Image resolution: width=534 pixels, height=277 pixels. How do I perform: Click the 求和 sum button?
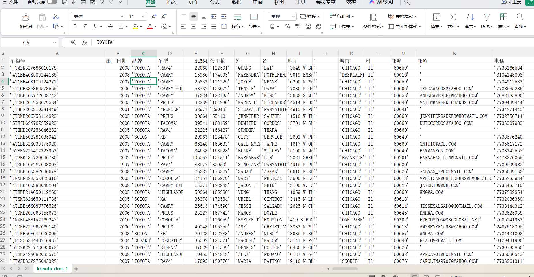pos(453,21)
